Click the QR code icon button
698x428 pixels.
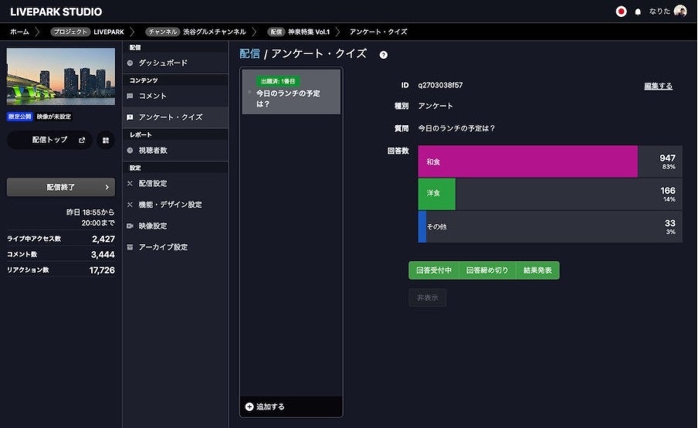(105, 140)
